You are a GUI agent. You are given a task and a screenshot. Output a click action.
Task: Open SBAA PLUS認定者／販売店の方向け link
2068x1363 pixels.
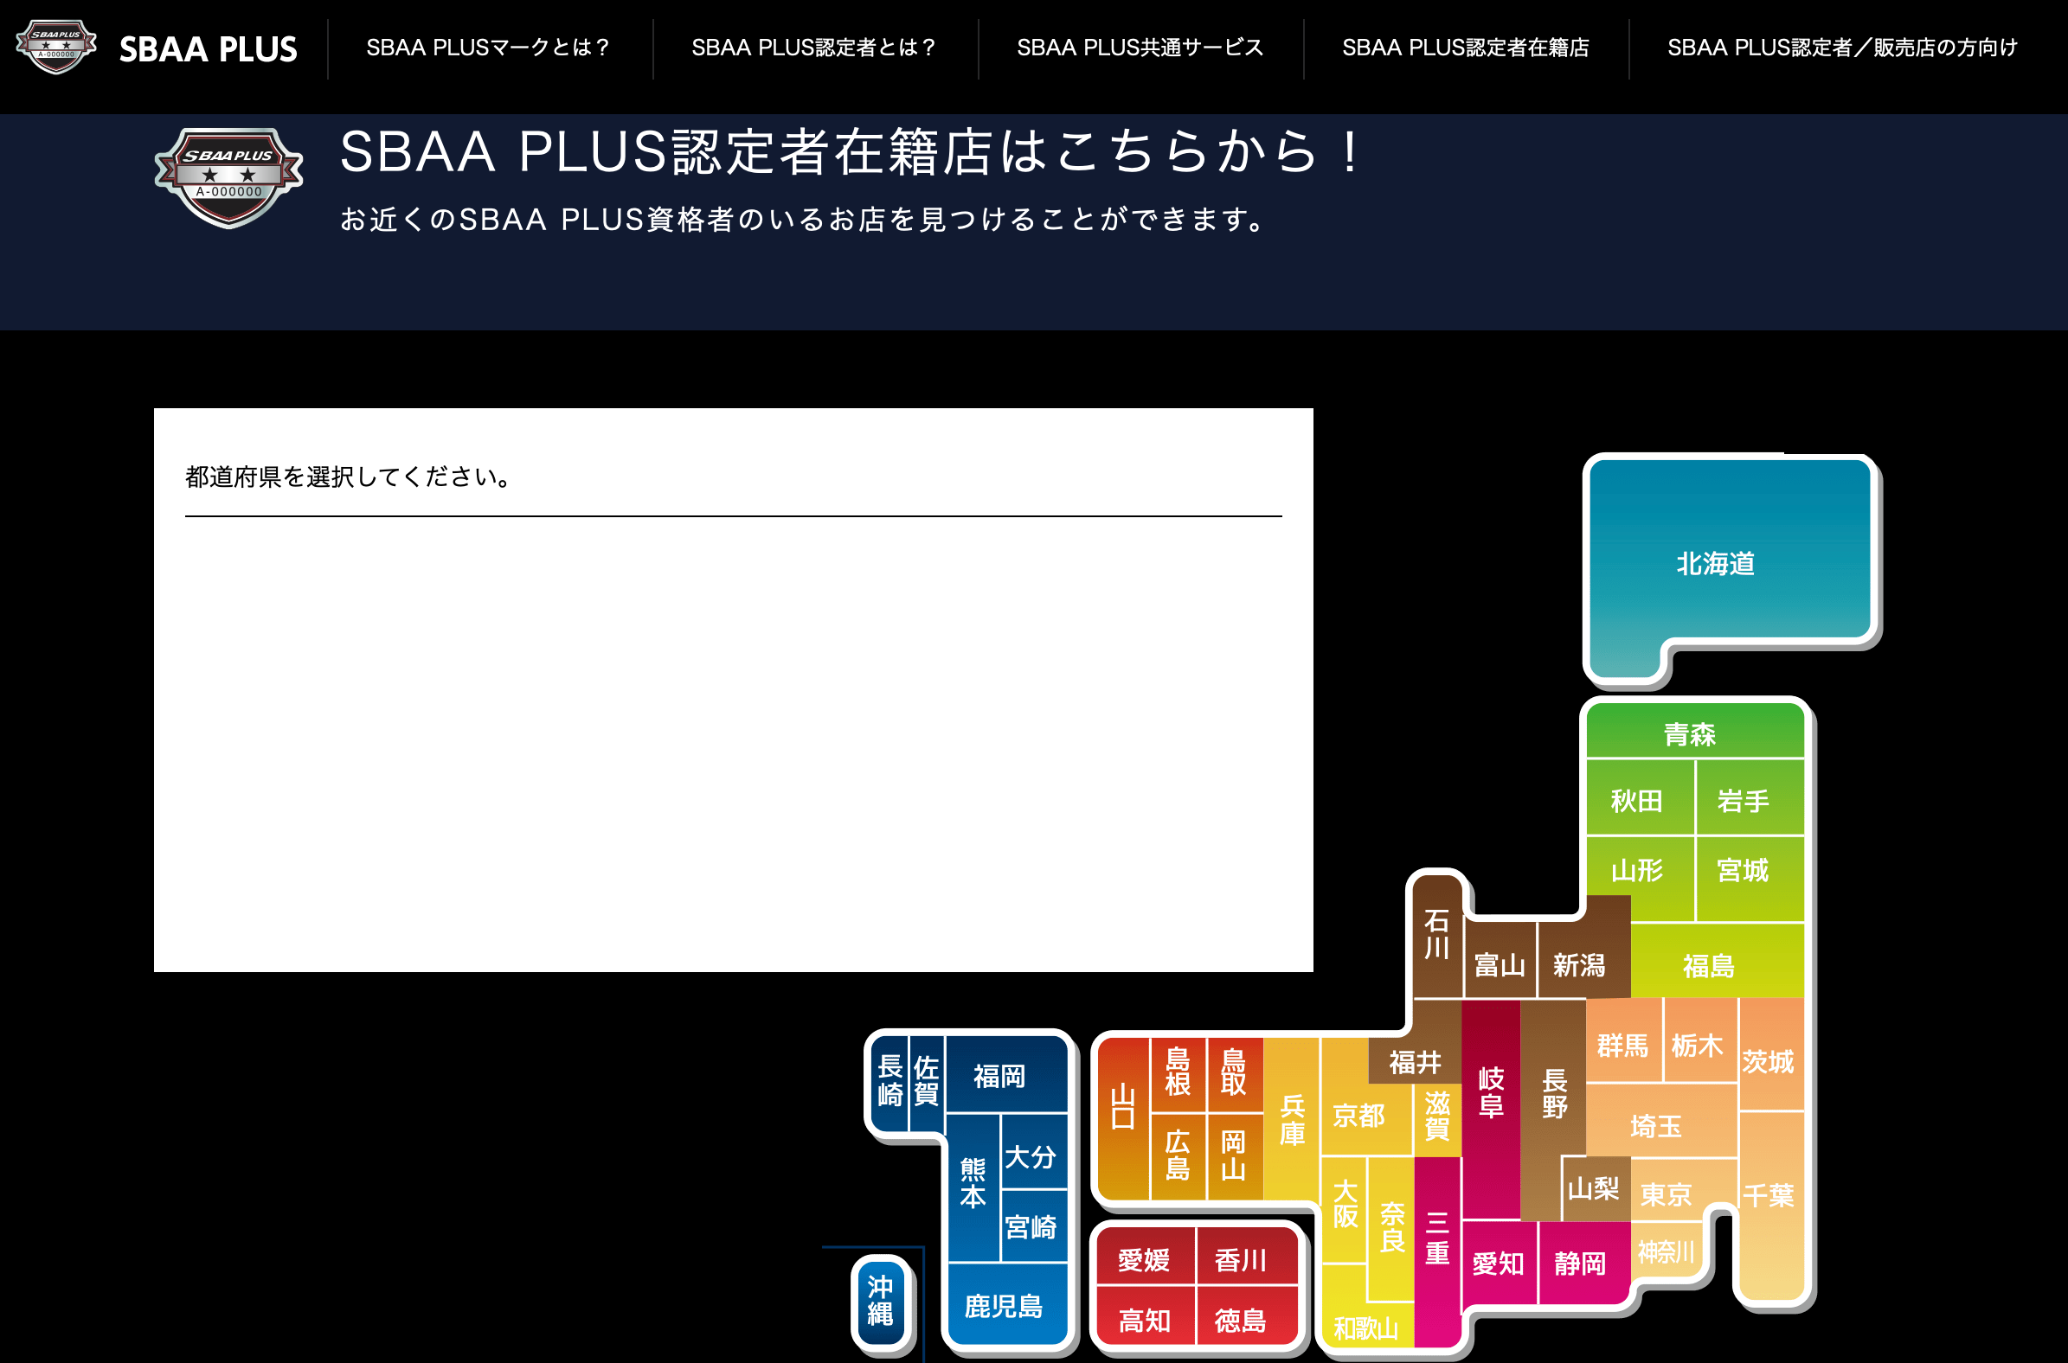click(x=1842, y=48)
